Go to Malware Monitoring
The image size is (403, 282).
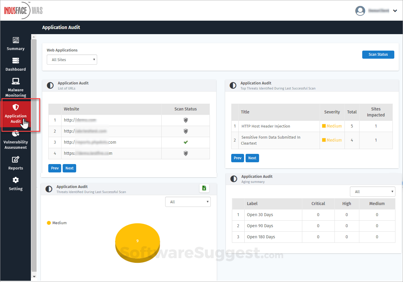[x=16, y=88]
